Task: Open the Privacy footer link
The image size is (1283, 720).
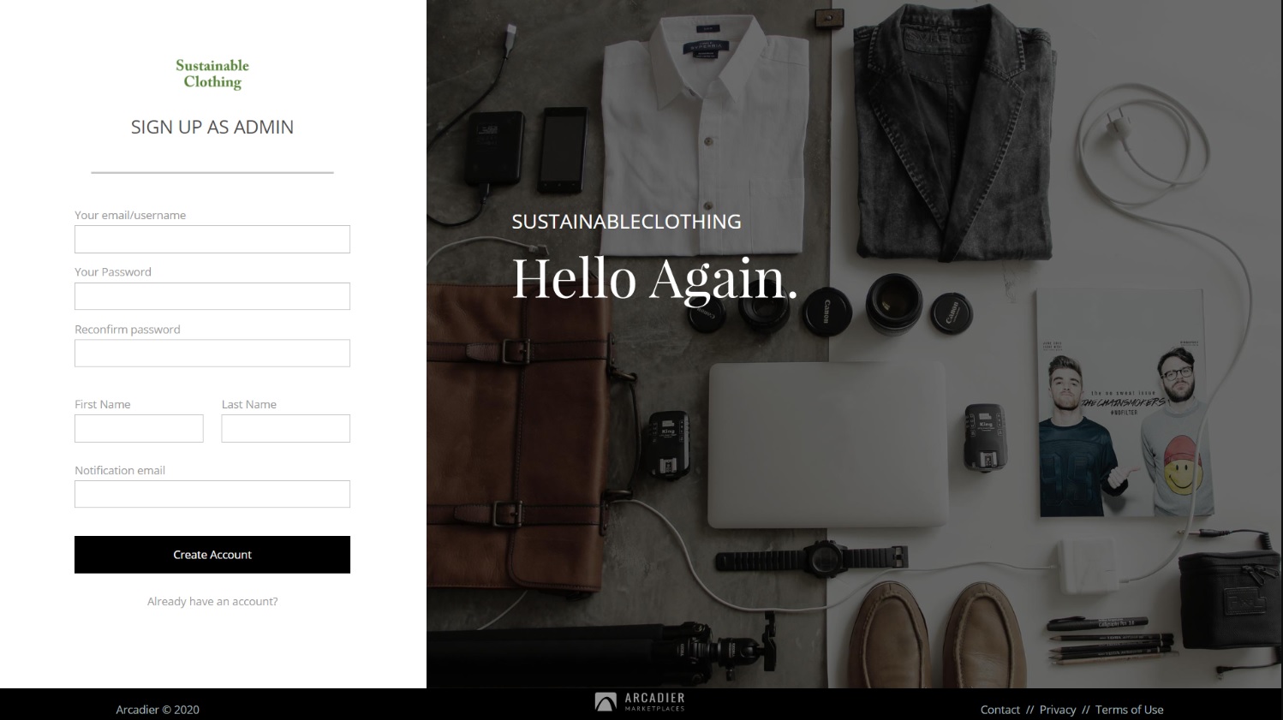Action: pos(1058,710)
